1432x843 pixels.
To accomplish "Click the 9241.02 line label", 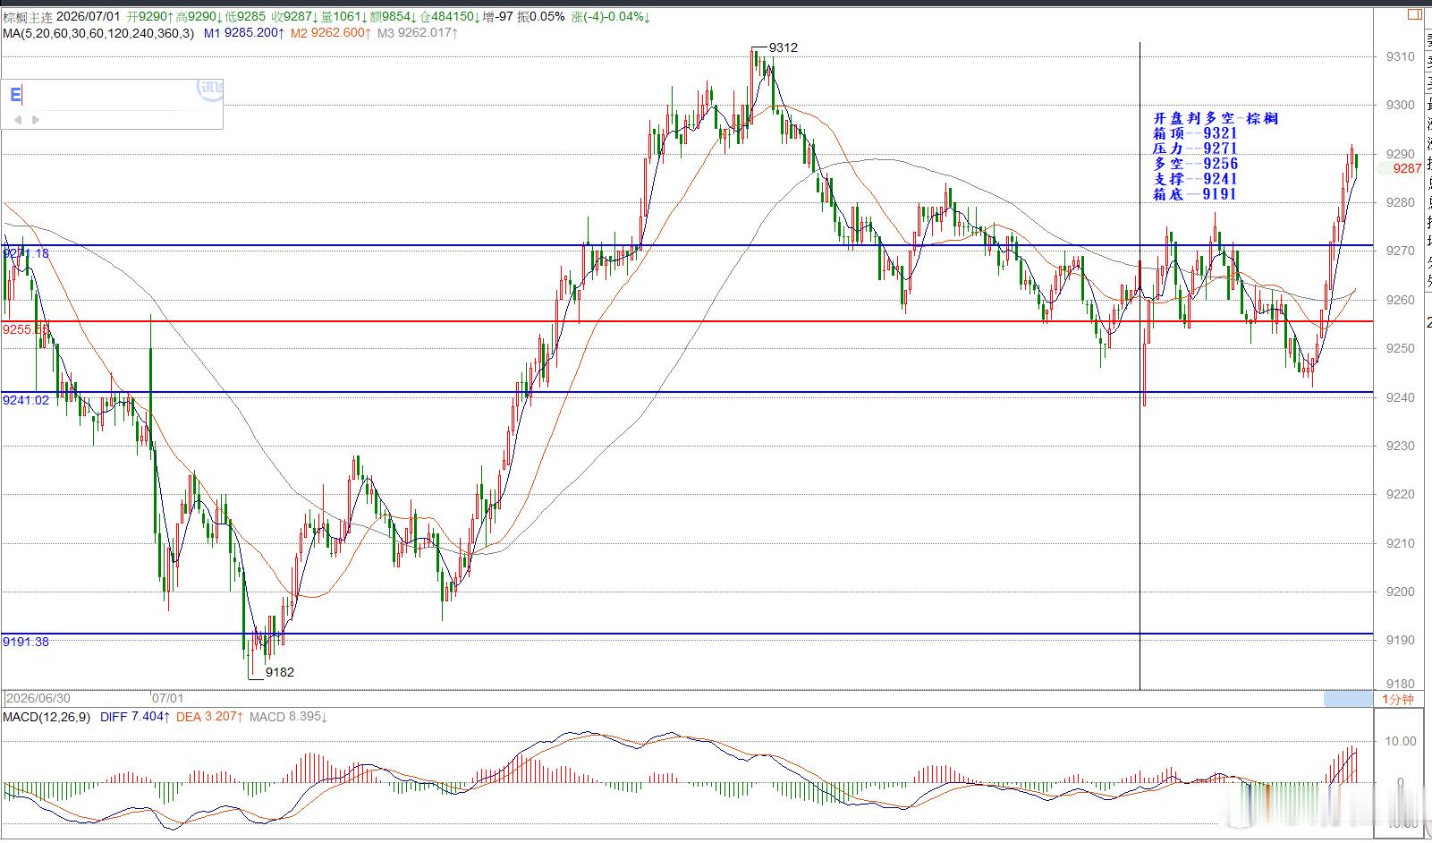I will click(x=26, y=400).
